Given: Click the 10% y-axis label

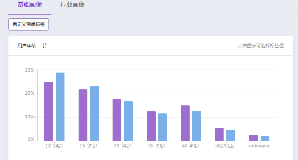Looking at the screenshot, I should click(30, 117).
